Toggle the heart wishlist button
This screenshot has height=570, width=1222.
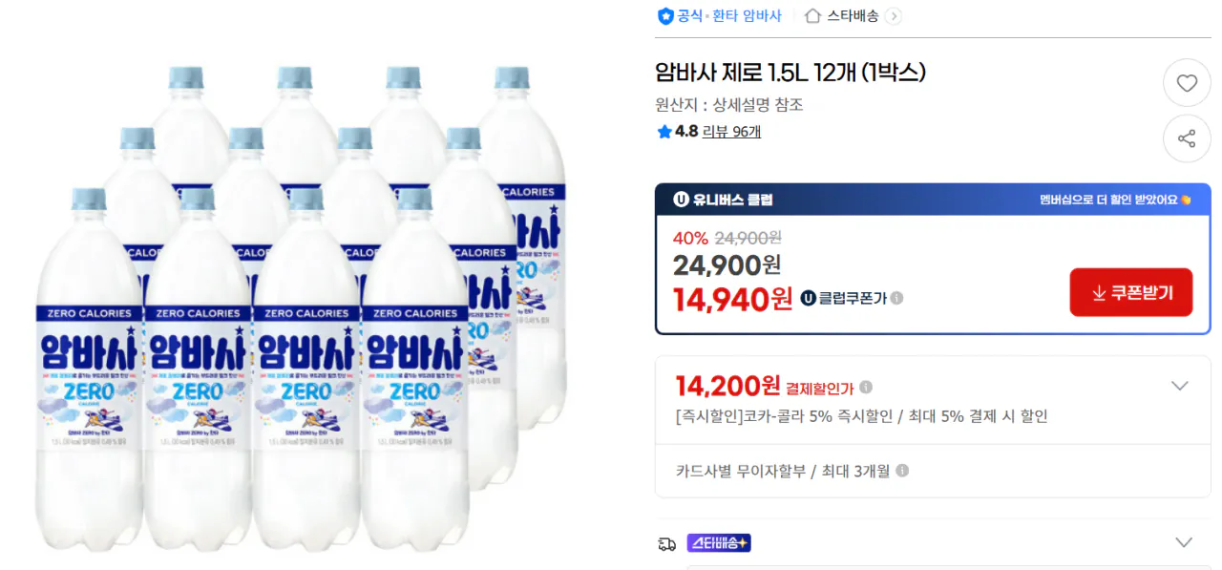pos(1187,83)
